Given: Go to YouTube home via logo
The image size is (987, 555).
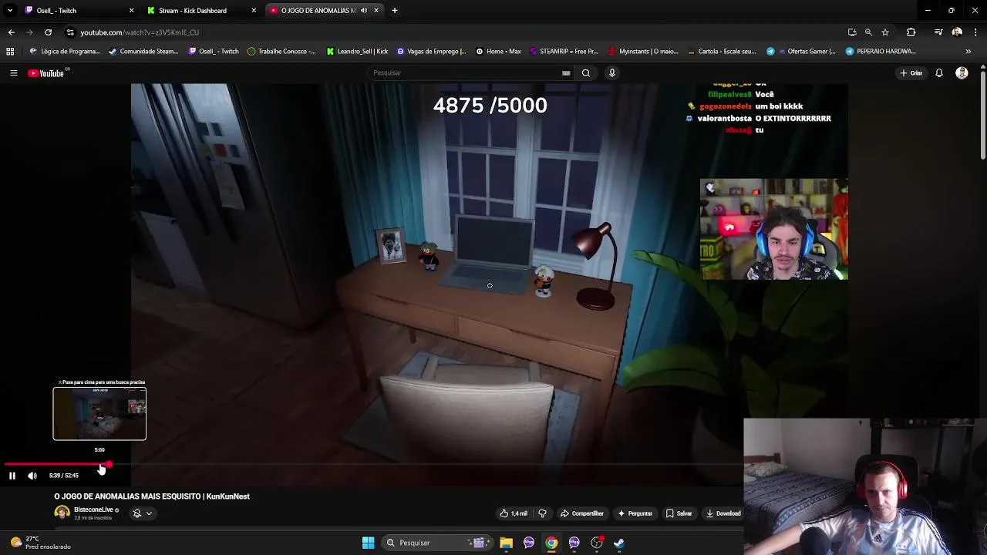Looking at the screenshot, I should pos(46,73).
